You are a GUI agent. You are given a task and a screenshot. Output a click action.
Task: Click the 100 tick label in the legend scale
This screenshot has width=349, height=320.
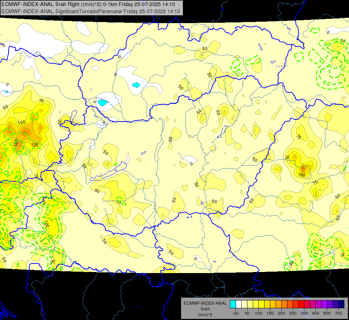click(x=259, y=313)
